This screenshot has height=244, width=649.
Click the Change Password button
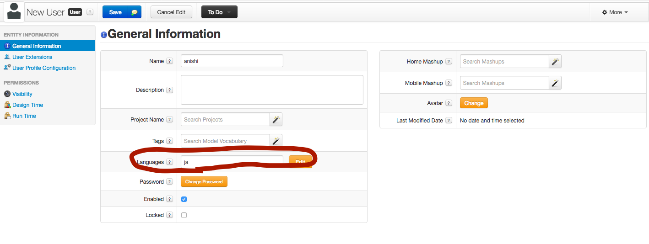pyautogui.click(x=204, y=182)
